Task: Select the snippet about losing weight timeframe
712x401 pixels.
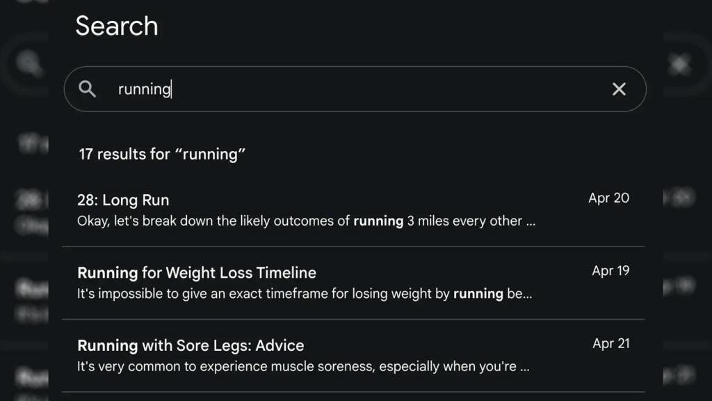Action: (305, 294)
